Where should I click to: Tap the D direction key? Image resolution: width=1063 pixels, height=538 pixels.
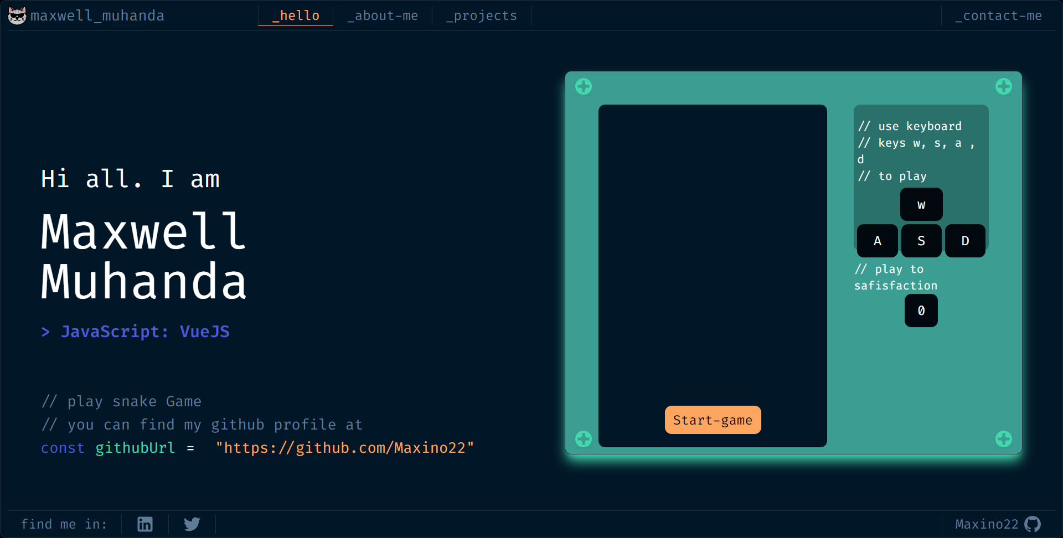(x=965, y=241)
